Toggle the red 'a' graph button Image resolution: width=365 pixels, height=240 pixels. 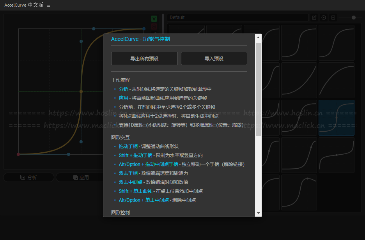pos(154,26)
